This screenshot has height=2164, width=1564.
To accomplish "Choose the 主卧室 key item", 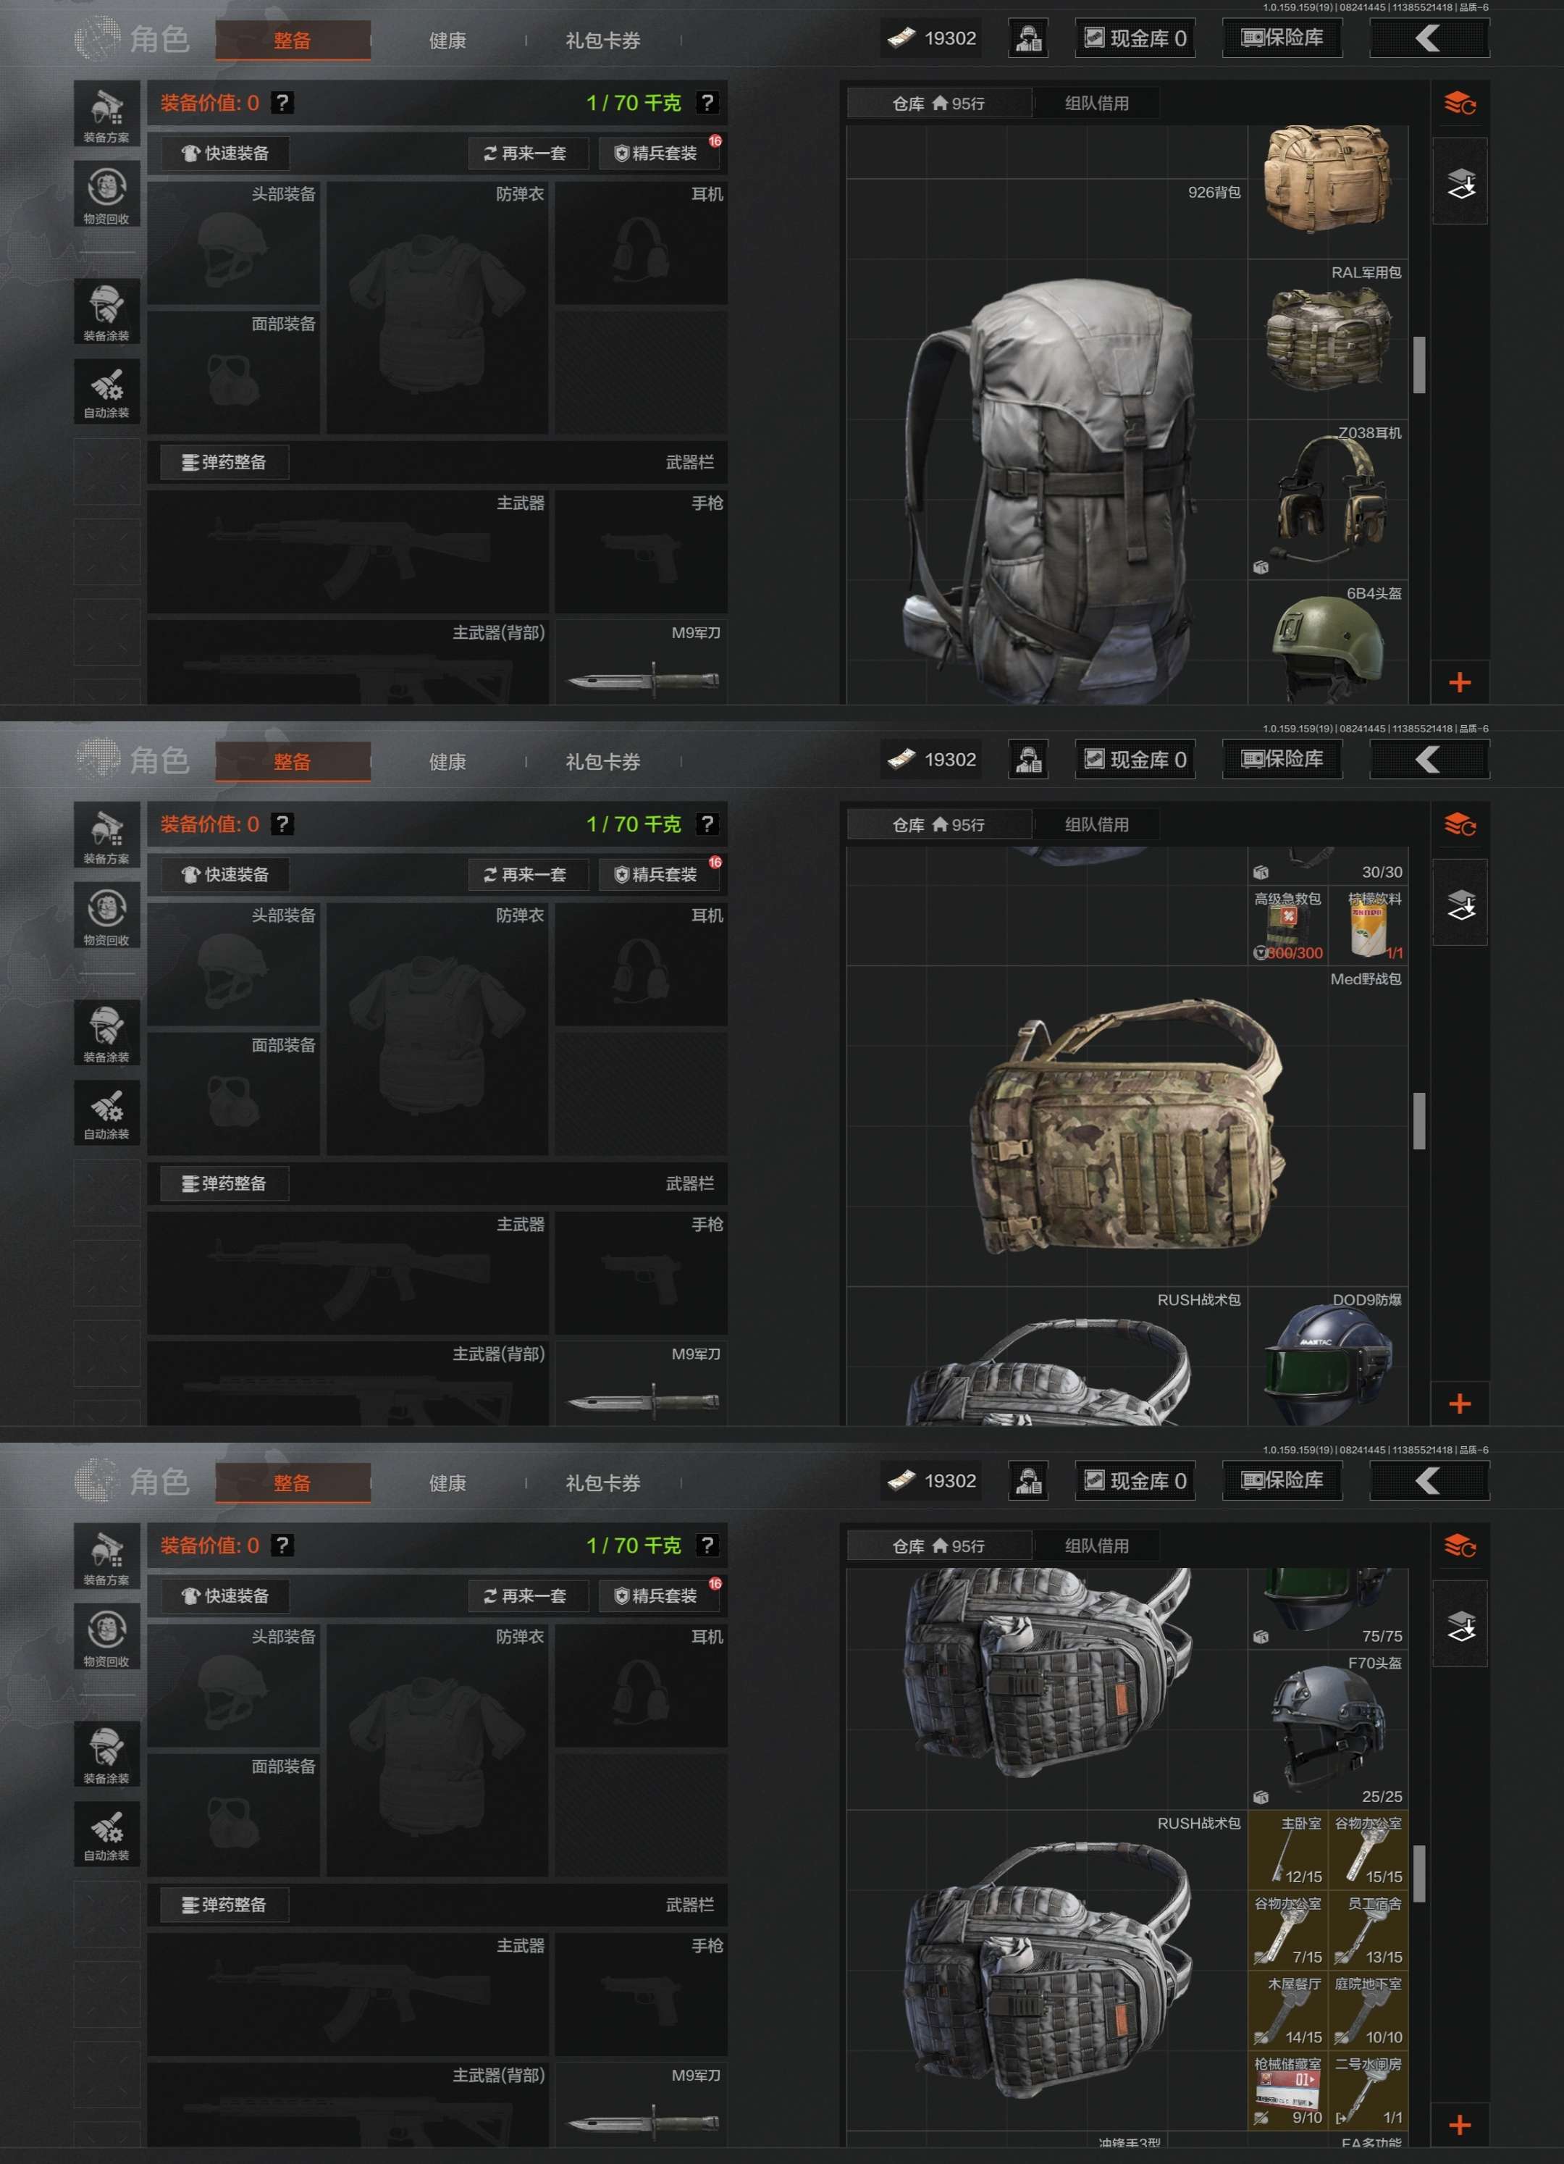I will [1288, 1849].
